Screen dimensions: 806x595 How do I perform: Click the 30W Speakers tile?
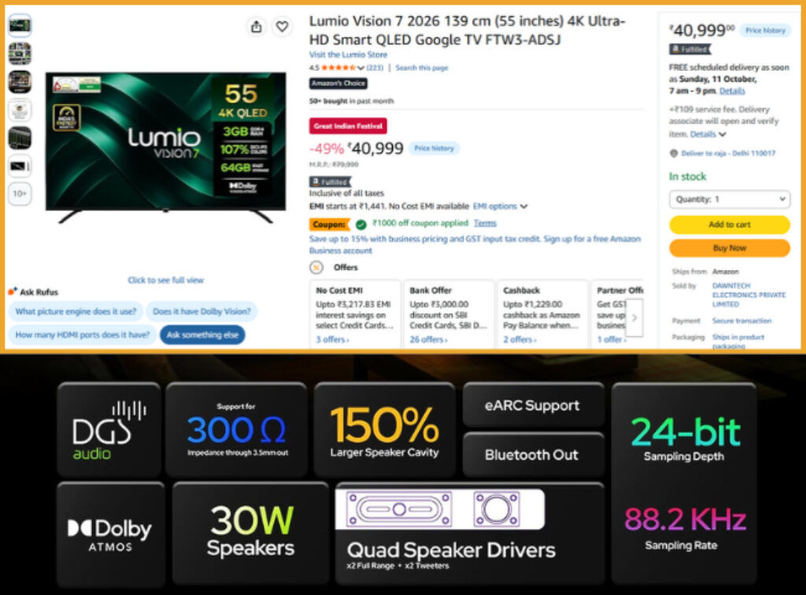[x=250, y=532]
